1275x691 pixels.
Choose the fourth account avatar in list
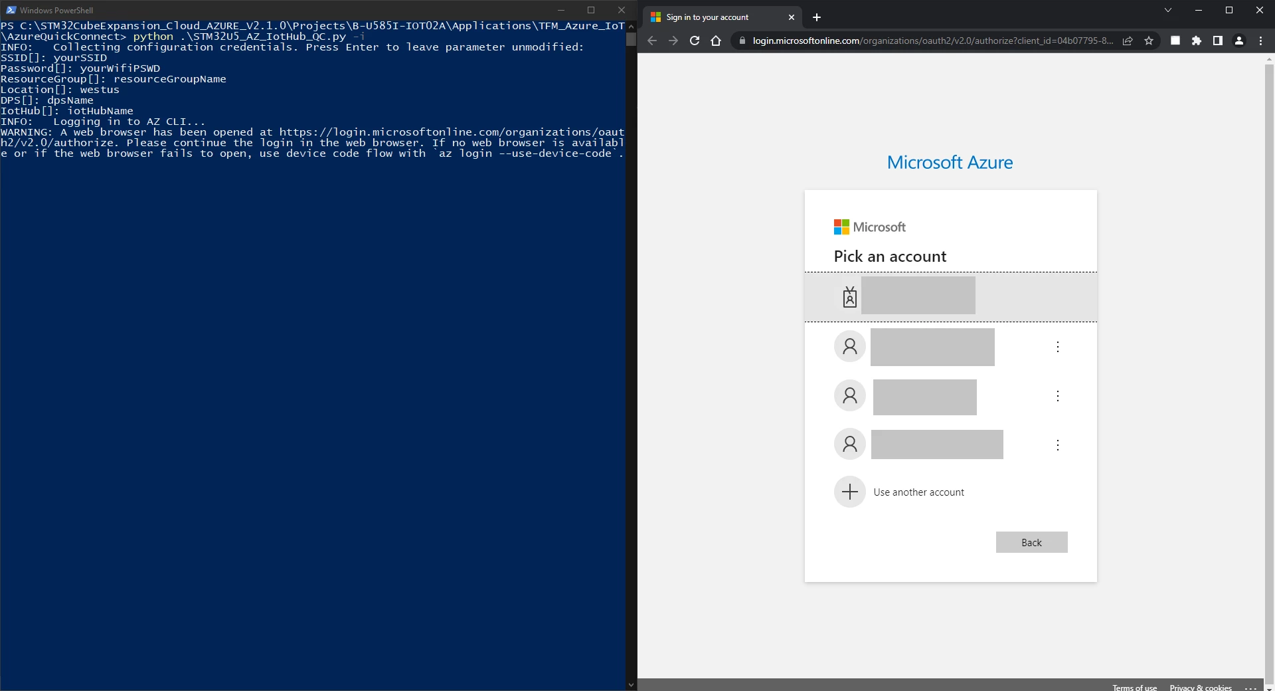pyautogui.click(x=850, y=444)
